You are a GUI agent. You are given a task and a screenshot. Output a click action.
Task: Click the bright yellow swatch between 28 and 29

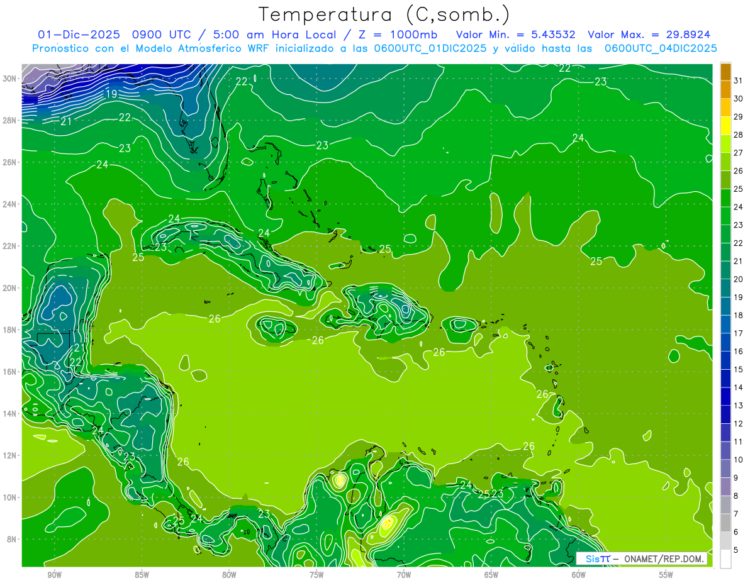pos(725,126)
